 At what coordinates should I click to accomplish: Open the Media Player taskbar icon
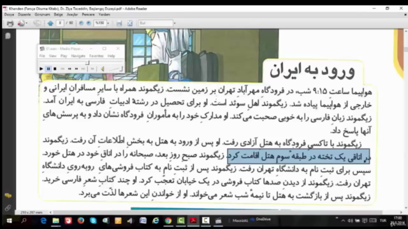(218, 221)
